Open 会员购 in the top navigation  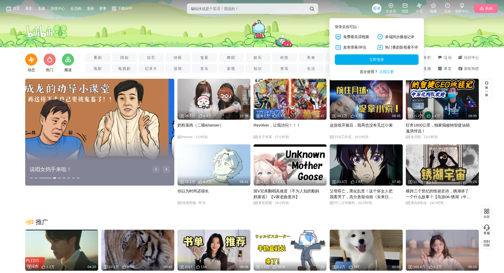(x=76, y=8)
